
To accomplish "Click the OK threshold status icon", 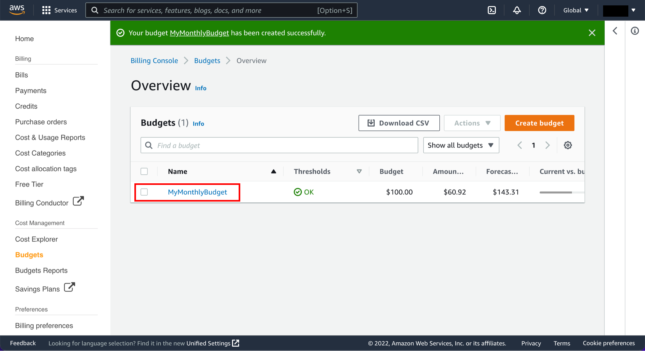I will [x=298, y=192].
